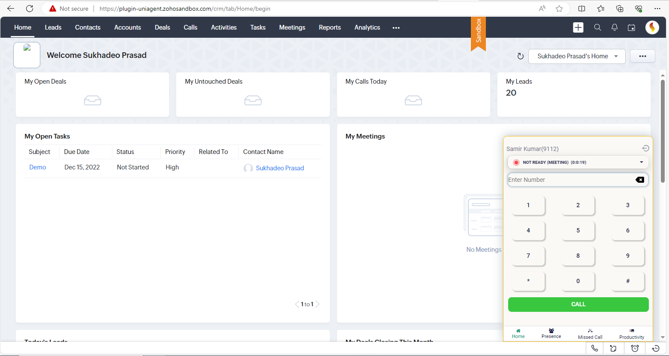Refresh home dashboard icon
Image resolution: width=669 pixels, height=356 pixels.
(x=521, y=56)
